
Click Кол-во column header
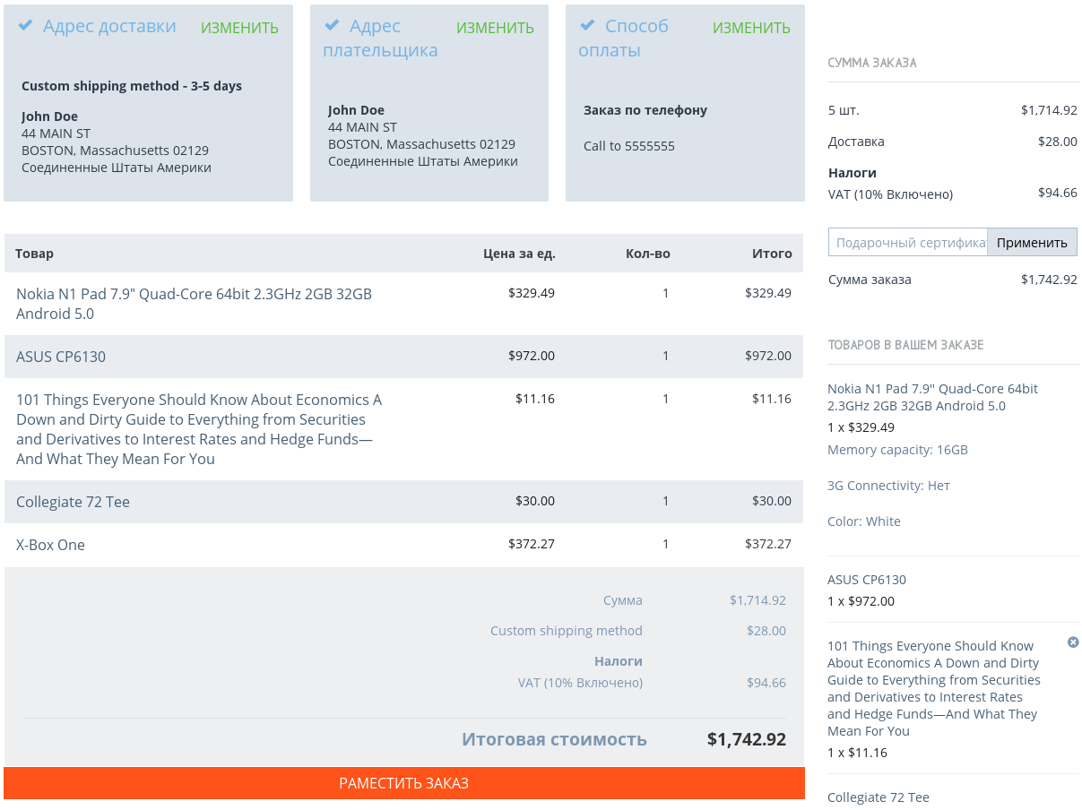pos(647,254)
